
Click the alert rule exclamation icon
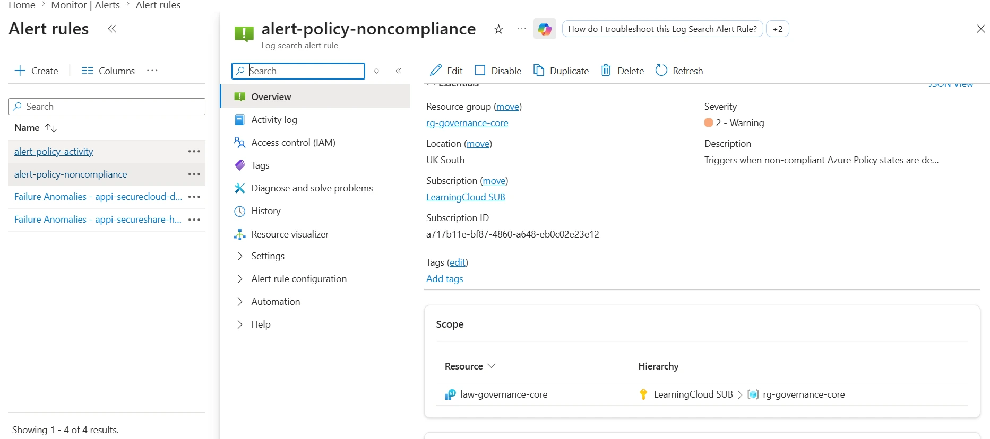(x=244, y=33)
